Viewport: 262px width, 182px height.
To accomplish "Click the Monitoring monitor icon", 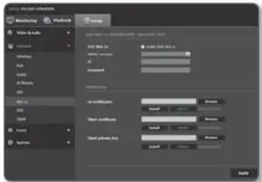I will tap(10, 20).
